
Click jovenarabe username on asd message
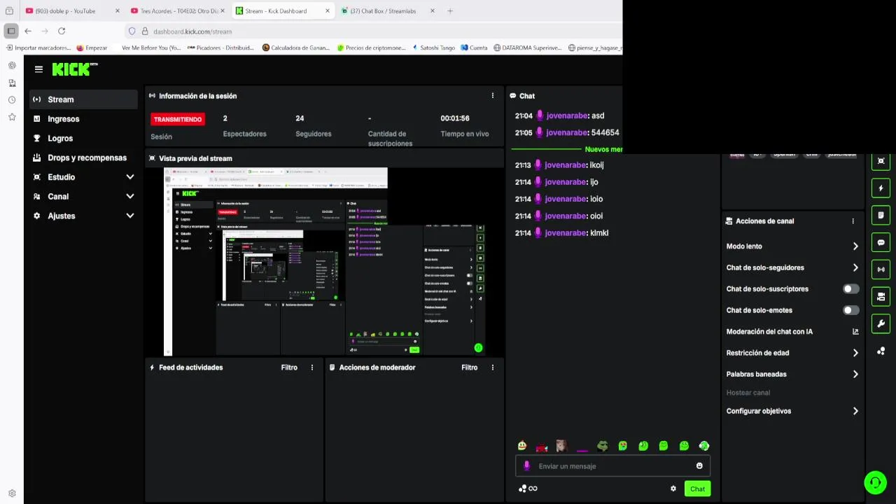tap(567, 115)
